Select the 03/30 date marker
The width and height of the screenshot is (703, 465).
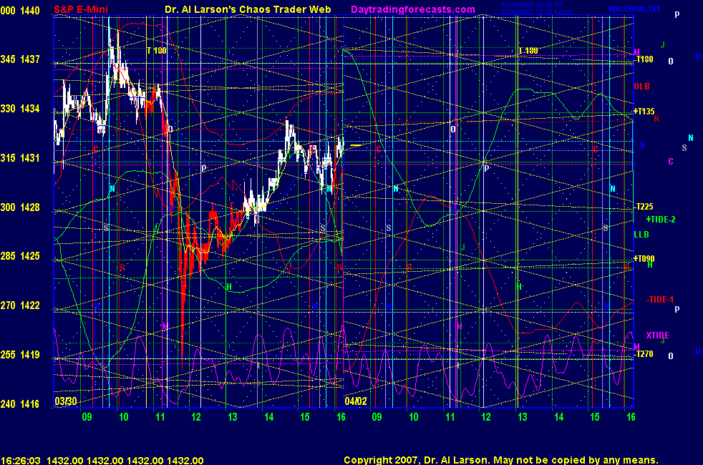(x=65, y=401)
